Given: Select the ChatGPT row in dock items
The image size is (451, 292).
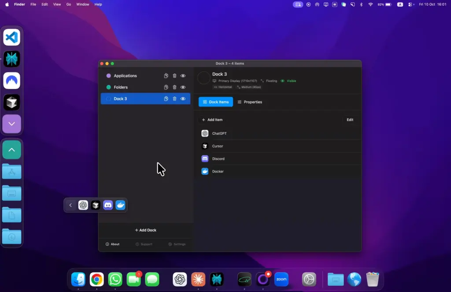Looking at the screenshot, I should click(278, 133).
